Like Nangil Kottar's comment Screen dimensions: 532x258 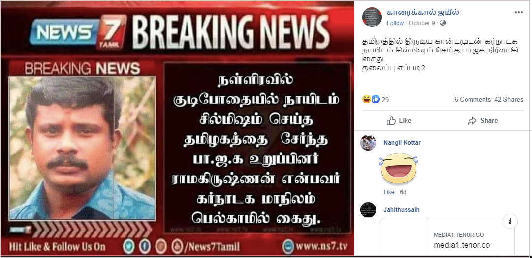(389, 192)
